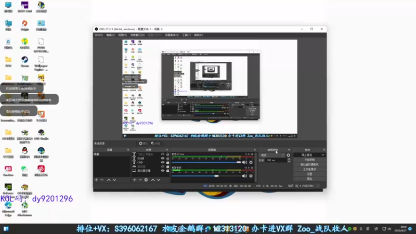Open 设置 in OBS controls

coord(309,174)
